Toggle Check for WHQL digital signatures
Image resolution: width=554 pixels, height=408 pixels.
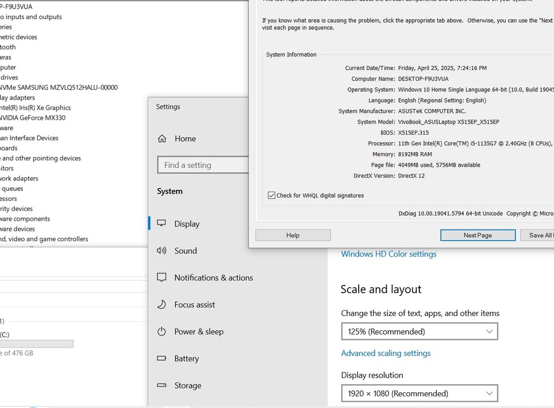click(x=272, y=195)
